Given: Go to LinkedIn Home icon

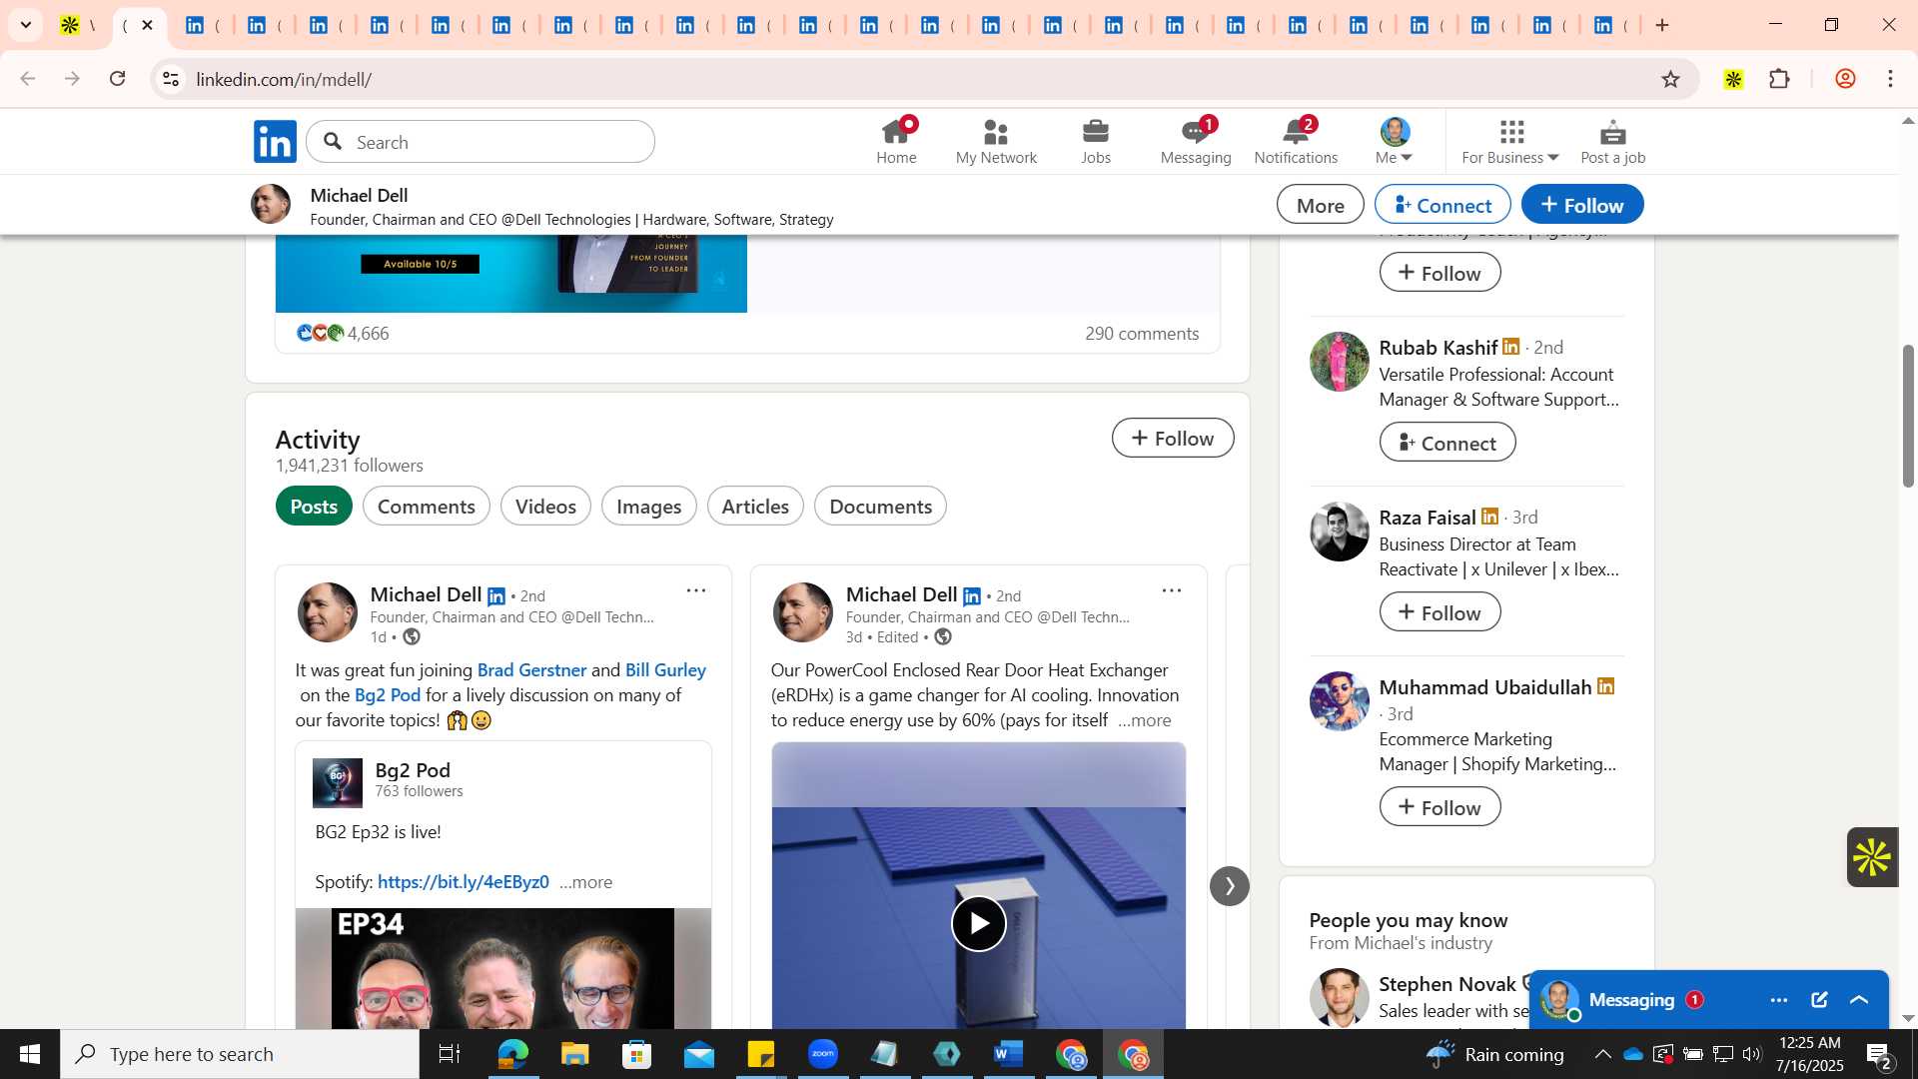Looking at the screenshot, I should [896, 142].
